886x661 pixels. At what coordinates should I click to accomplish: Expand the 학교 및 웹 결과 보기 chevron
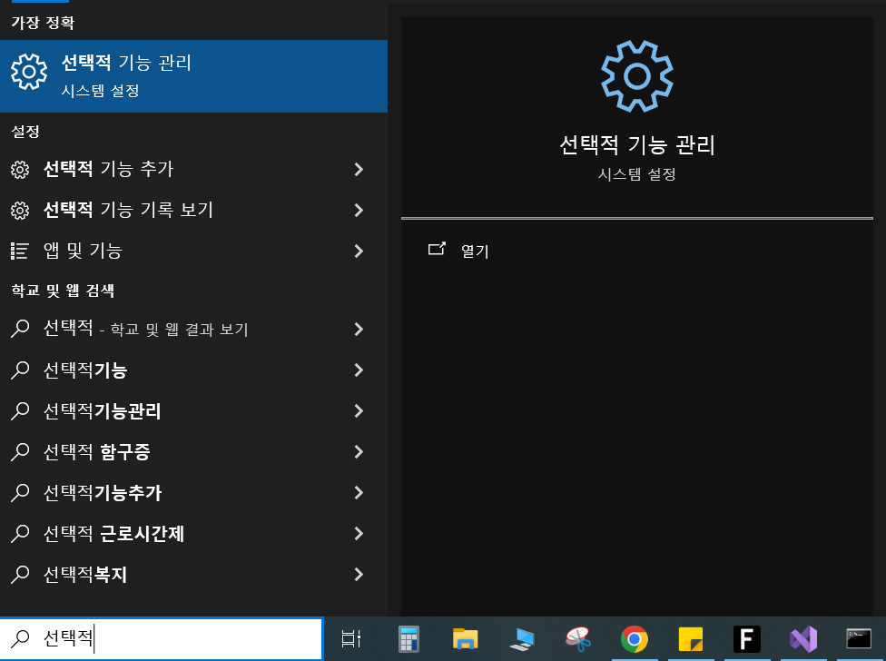[359, 329]
